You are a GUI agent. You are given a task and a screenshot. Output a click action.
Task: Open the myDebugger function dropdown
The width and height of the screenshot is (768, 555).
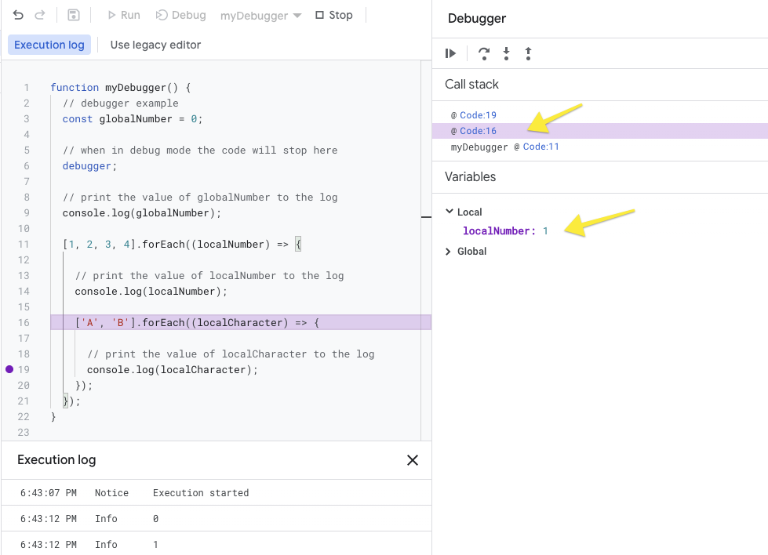click(260, 16)
